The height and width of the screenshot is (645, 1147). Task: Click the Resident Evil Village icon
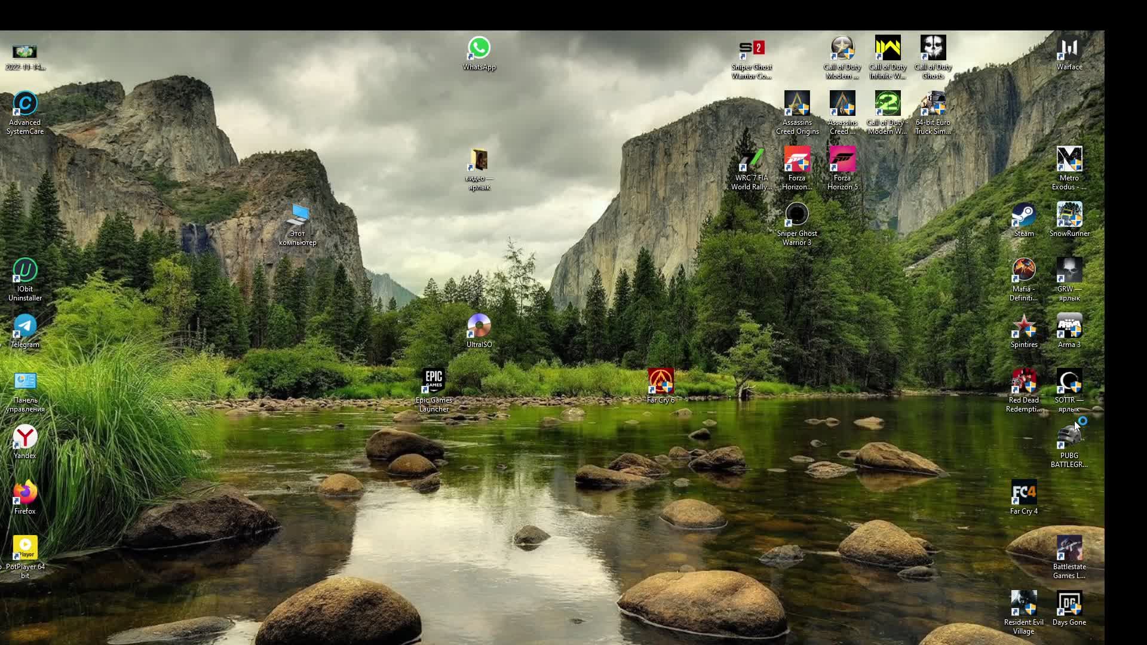[1023, 604]
